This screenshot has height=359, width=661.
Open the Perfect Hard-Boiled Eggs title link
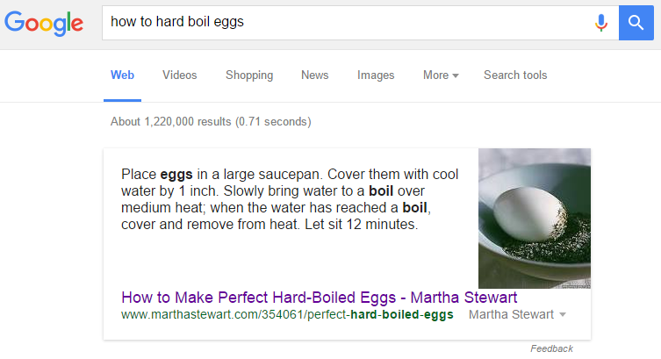coord(319,297)
